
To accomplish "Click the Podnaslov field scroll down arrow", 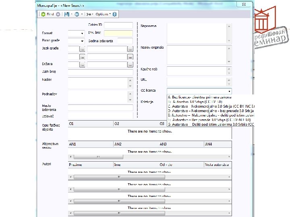I will coord(130,100).
